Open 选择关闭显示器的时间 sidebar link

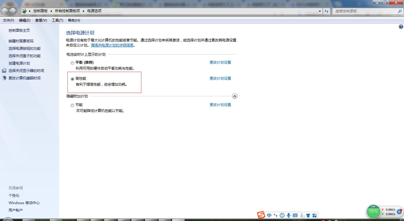pos(26,71)
